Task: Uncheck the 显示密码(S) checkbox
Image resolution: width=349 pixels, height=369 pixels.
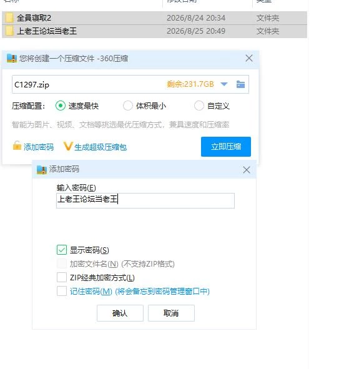Action: pos(62,250)
